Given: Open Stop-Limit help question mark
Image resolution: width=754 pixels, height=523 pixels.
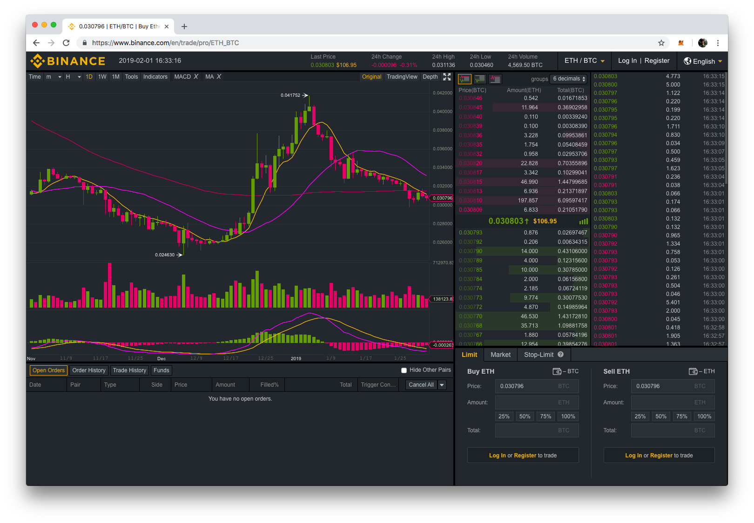Looking at the screenshot, I should point(561,355).
